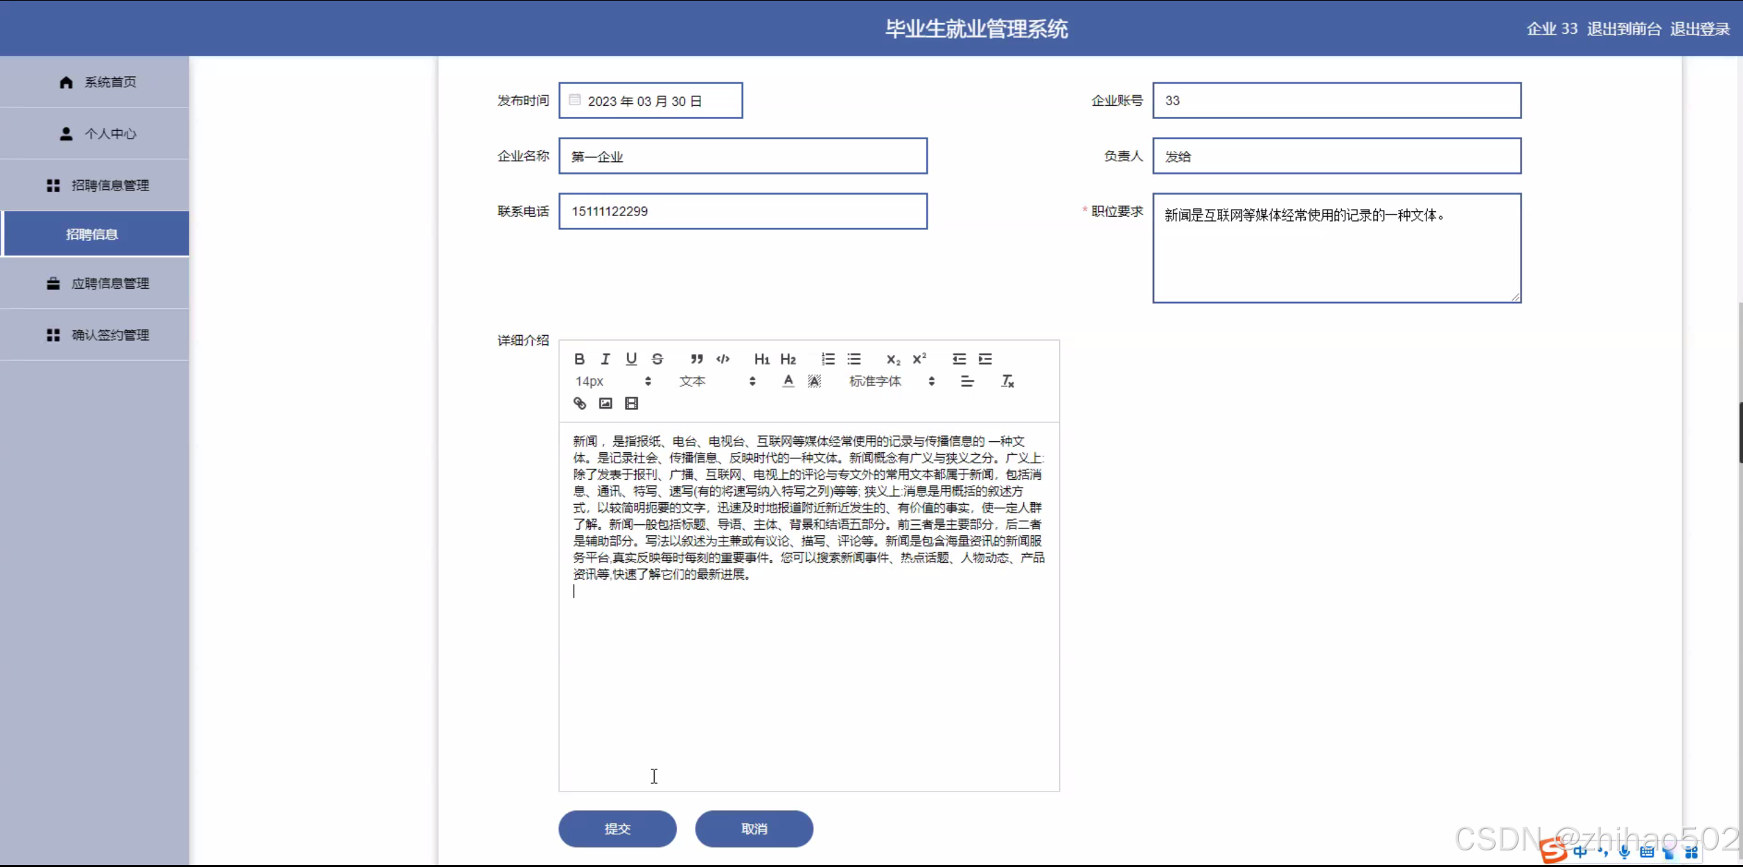Insert an image into detailed introduction
1743x867 pixels.
pyautogui.click(x=605, y=403)
